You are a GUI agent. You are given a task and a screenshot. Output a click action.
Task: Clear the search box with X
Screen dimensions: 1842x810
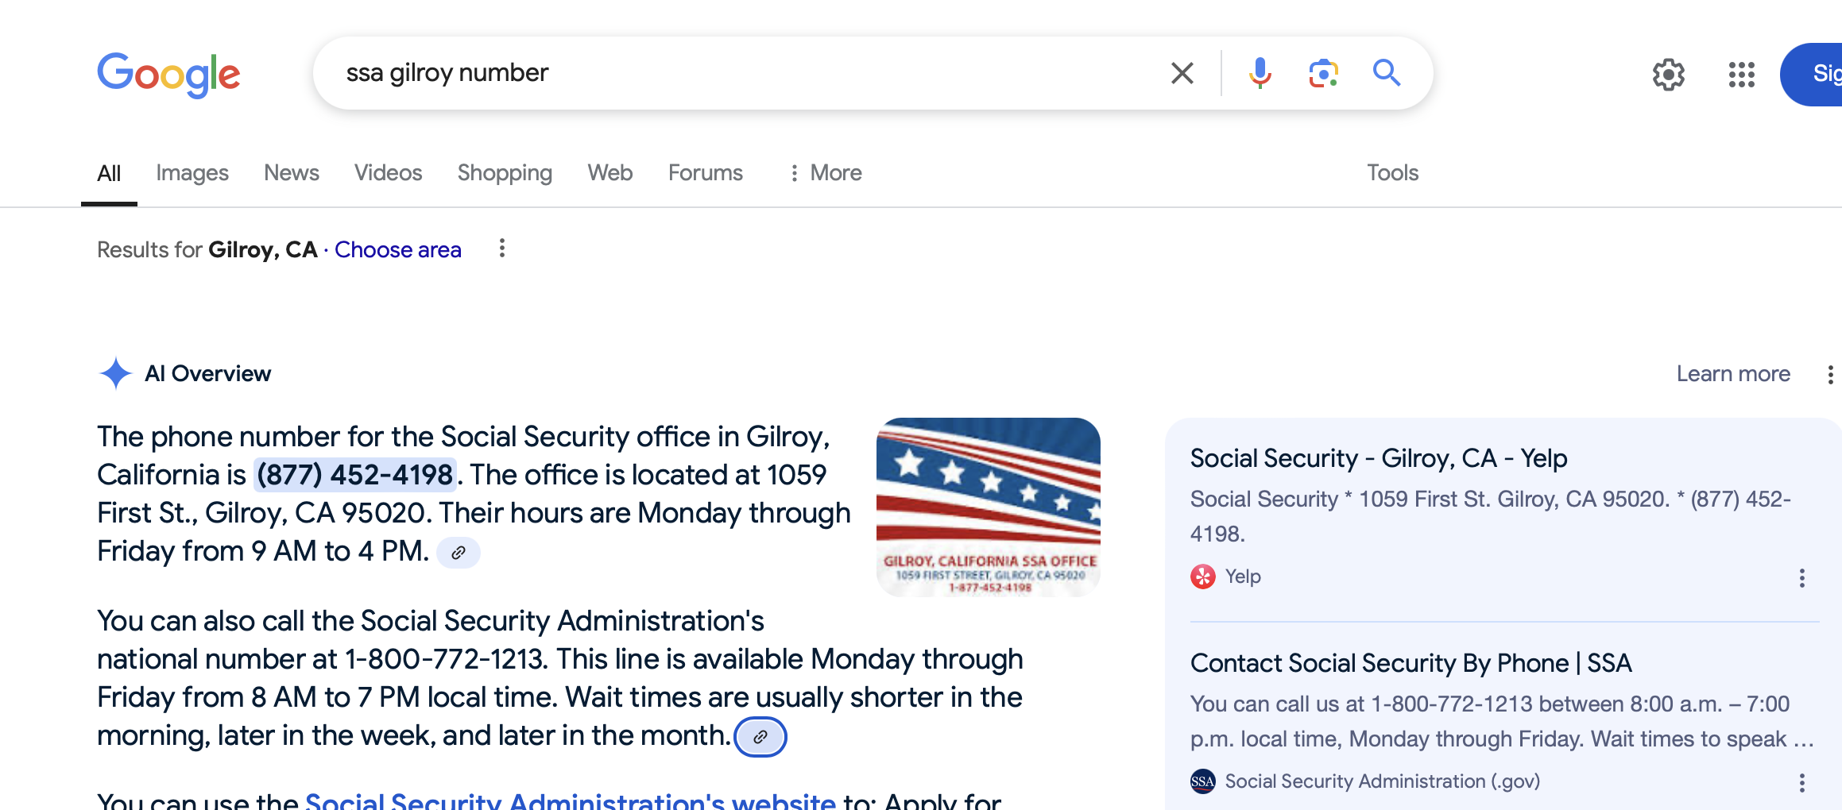tap(1182, 73)
